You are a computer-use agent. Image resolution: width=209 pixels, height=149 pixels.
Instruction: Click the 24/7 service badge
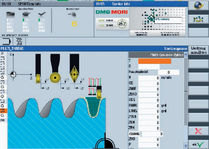122,24
